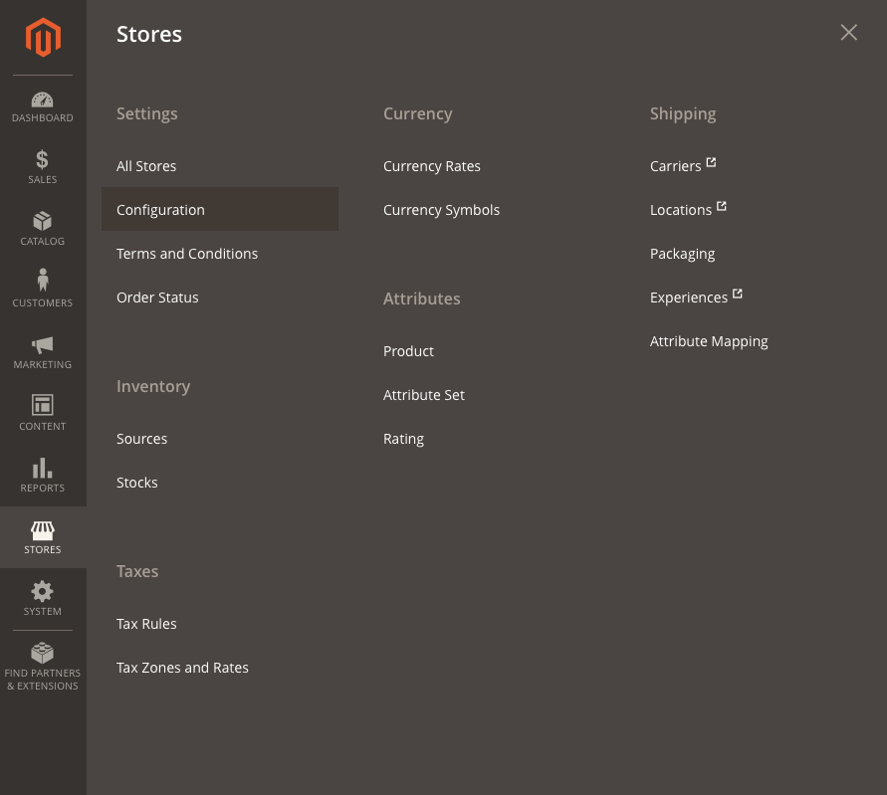Open Order Status settings
The image size is (887, 795).
(x=157, y=298)
